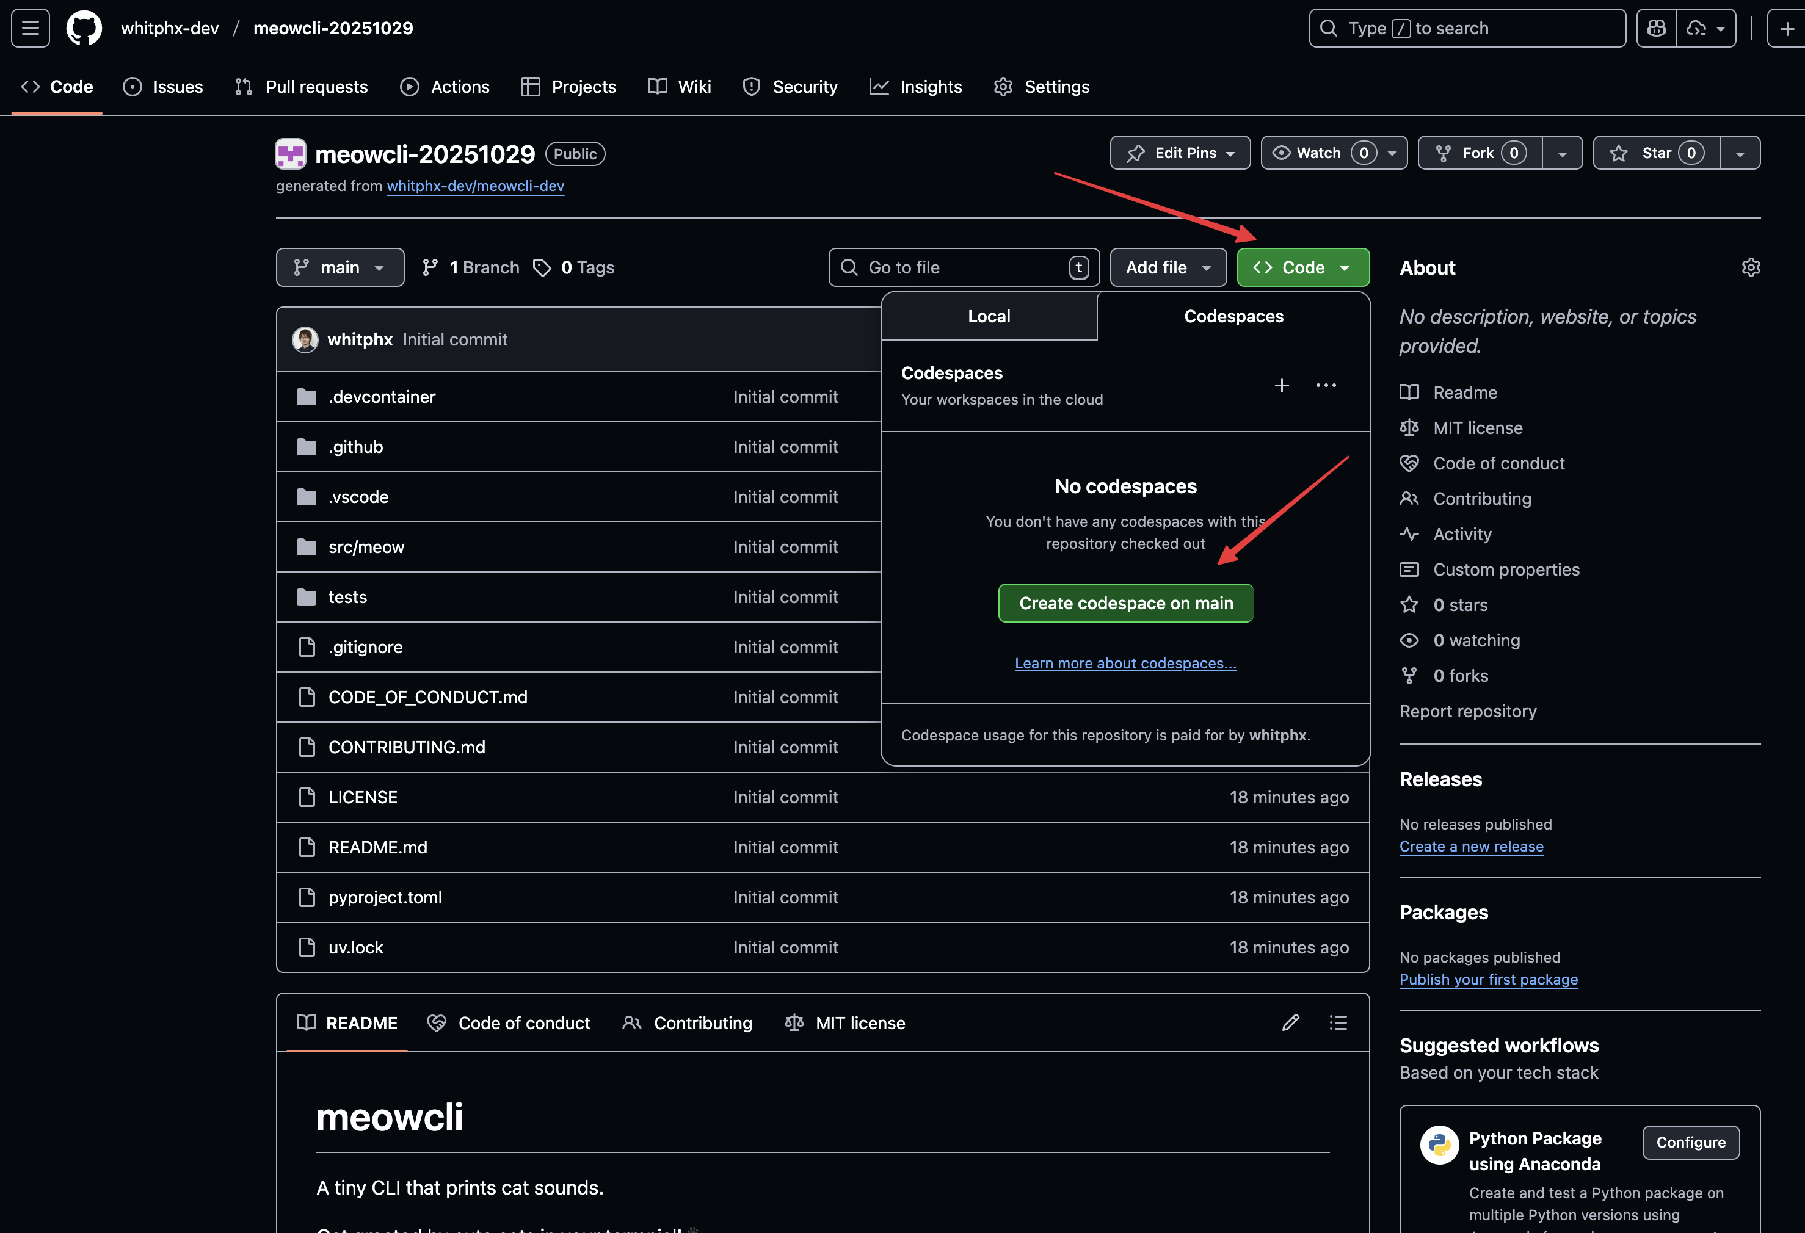
Task: Click Publish your first package link
Action: click(1488, 979)
